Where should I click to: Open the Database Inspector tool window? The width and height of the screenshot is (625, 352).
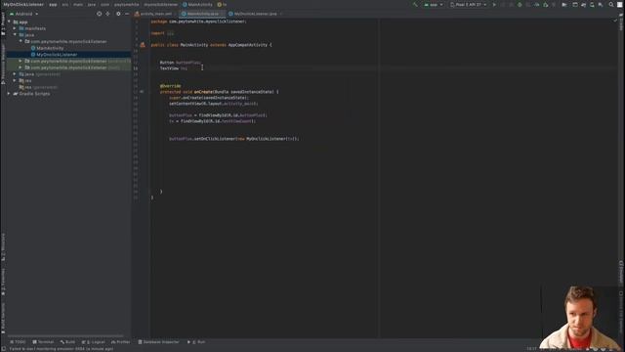click(158, 342)
